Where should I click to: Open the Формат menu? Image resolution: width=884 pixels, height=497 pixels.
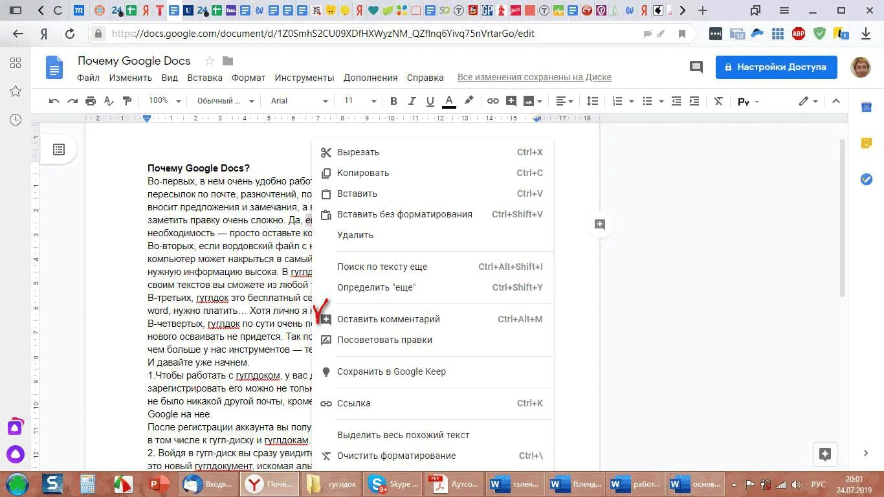tap(249, 78)
